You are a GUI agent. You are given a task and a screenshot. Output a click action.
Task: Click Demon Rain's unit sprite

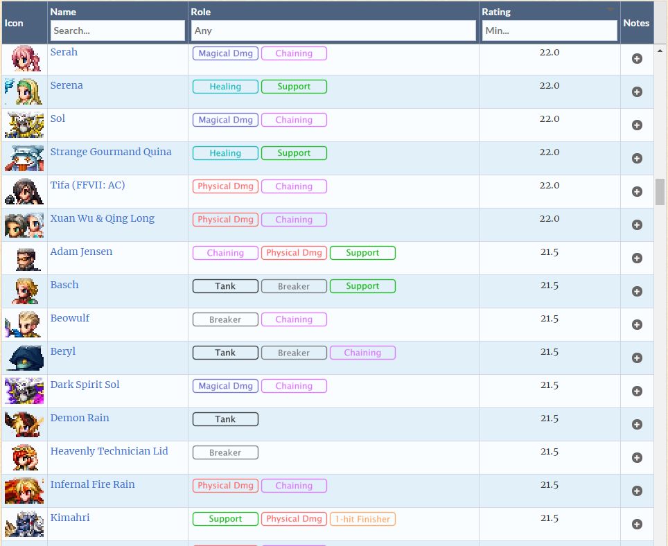[24, 424]
